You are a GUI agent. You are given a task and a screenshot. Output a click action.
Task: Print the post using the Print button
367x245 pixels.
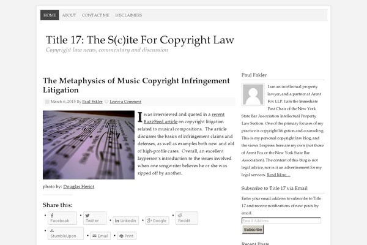tap(127, 236)
